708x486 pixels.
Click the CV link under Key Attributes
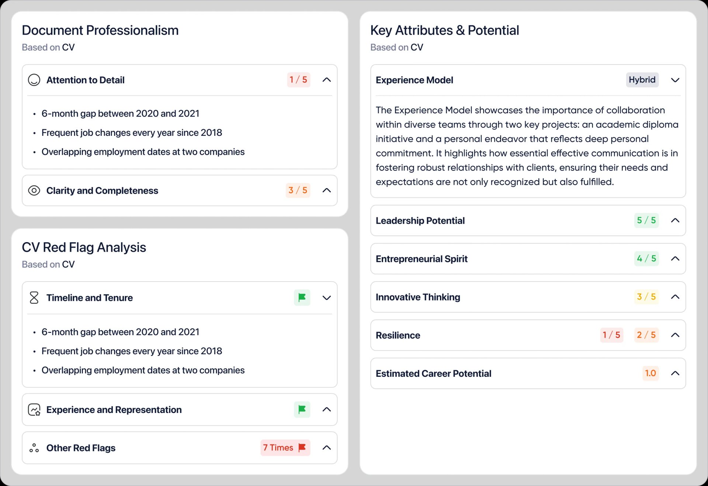pos(417,47)
